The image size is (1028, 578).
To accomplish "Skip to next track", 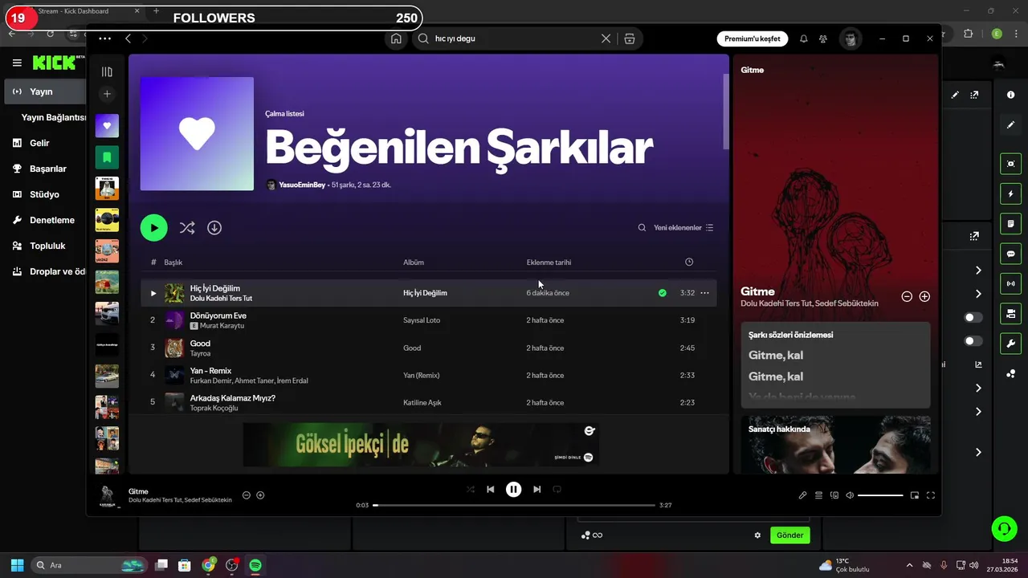I will [537, 490].
